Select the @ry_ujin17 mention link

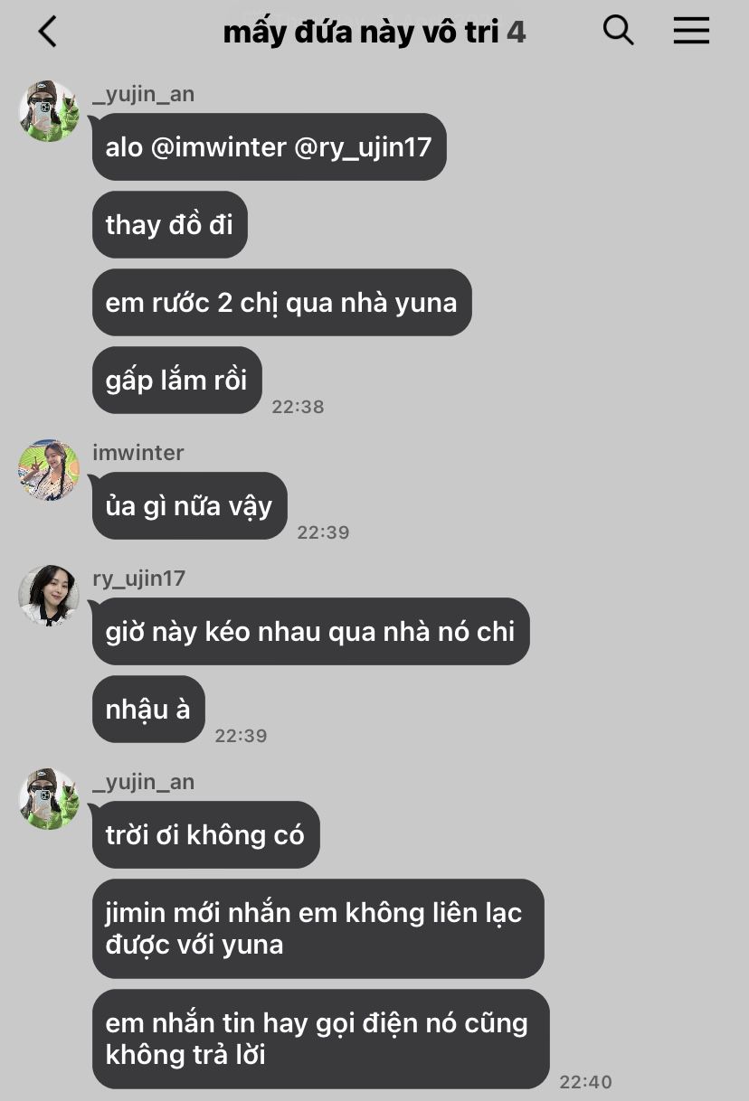click(364, 146)
